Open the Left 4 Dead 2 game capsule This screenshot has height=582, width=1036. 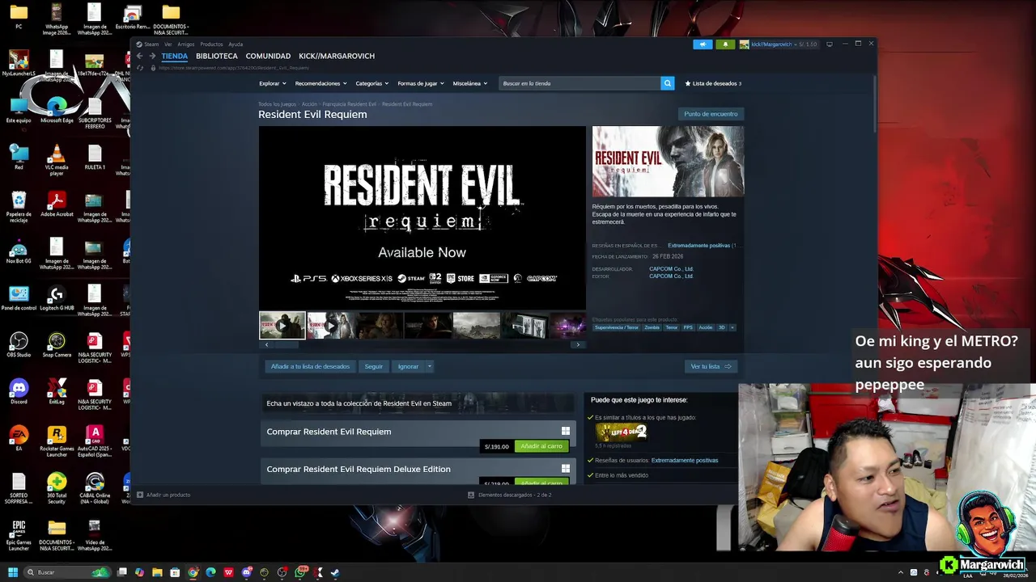coord(622,432)
